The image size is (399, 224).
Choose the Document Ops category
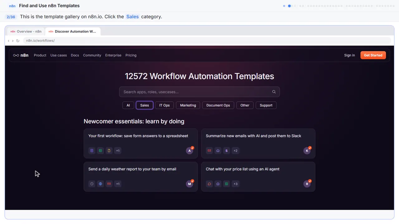[218, 105]
